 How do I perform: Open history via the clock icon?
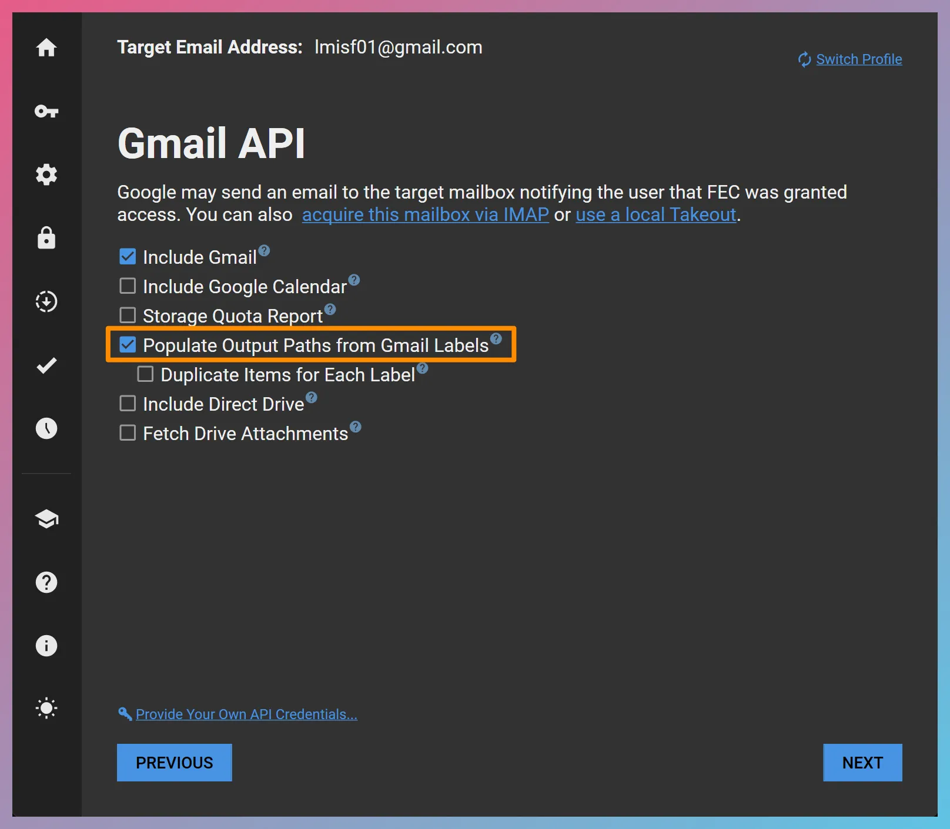coord(46,428)
